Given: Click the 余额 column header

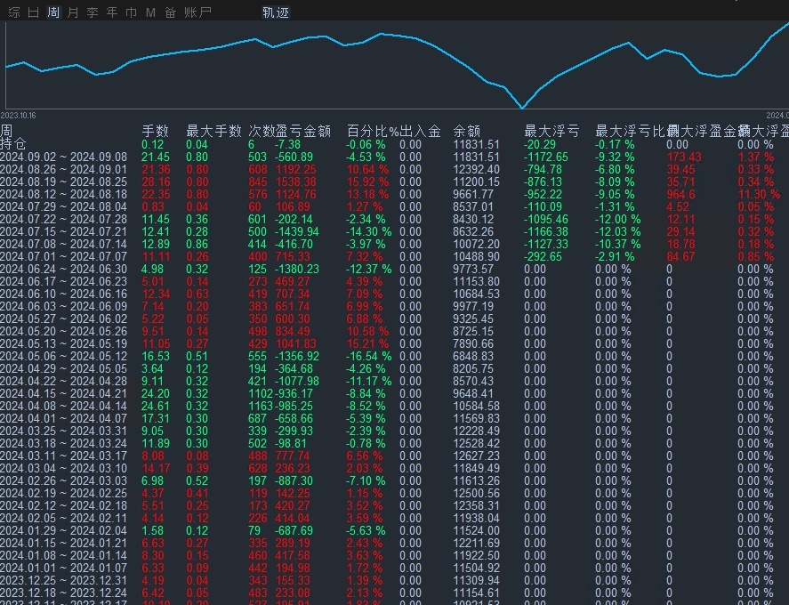Looking at the screenshot, I should tap(467, 132).
